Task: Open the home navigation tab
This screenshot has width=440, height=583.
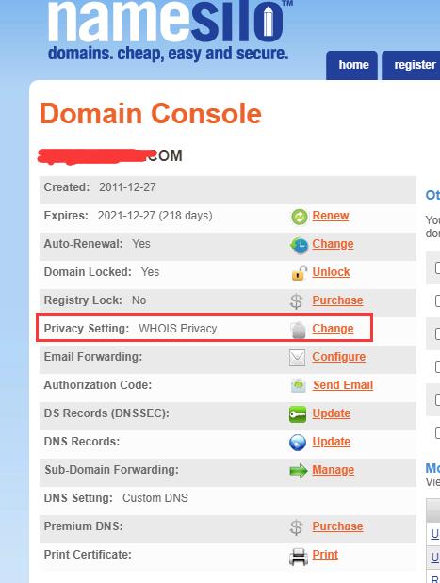Action: pyautogui.click(x=351, y=65)
